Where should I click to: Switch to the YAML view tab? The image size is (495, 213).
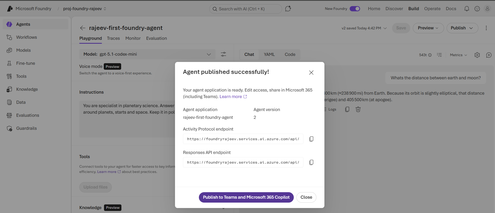pyautogui.click(x=269, y=54)
